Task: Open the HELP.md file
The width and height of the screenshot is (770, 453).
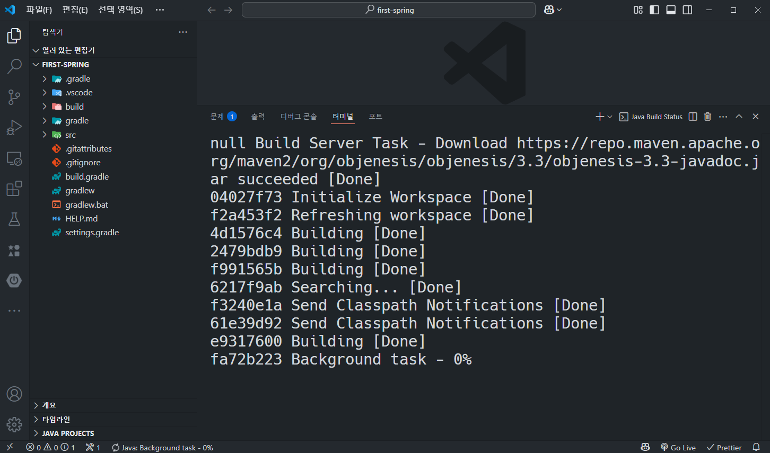Action: point(113,219)
